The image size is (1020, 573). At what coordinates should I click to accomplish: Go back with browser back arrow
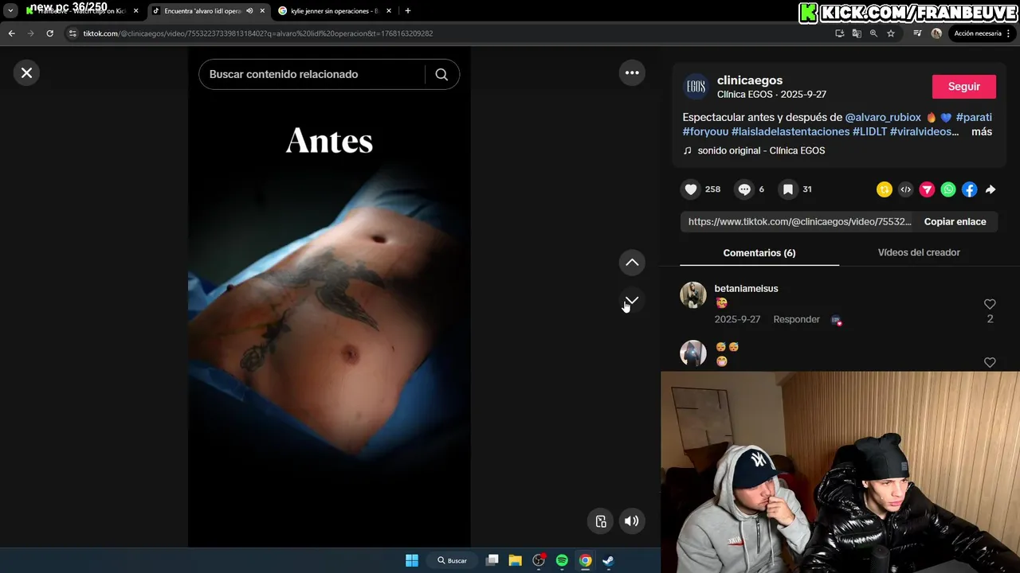click(x=11, y=33)
